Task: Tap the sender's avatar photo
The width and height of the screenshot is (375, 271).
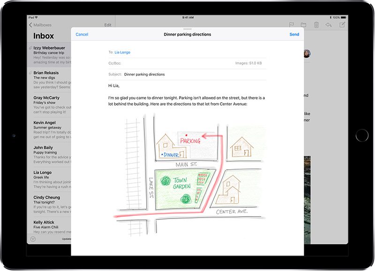Action: (307, 53)
